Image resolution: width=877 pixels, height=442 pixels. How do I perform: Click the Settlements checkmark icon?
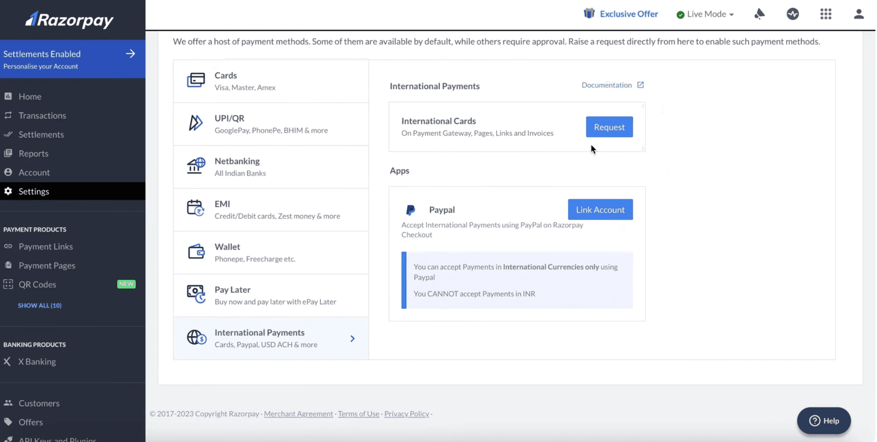(x=8, y=134)
